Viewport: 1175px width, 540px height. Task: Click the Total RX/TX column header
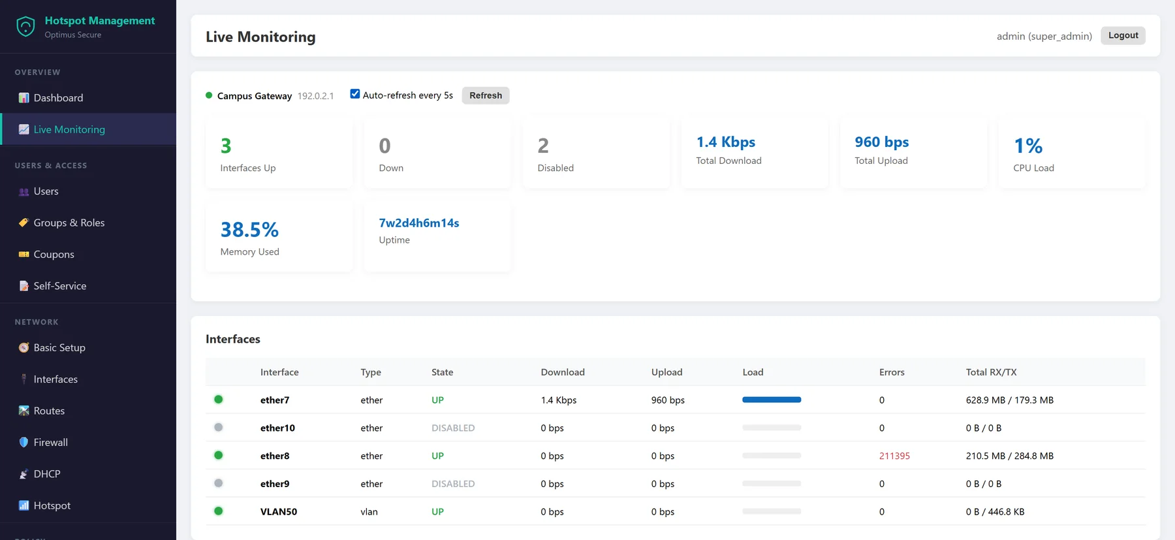coord(991,372)
